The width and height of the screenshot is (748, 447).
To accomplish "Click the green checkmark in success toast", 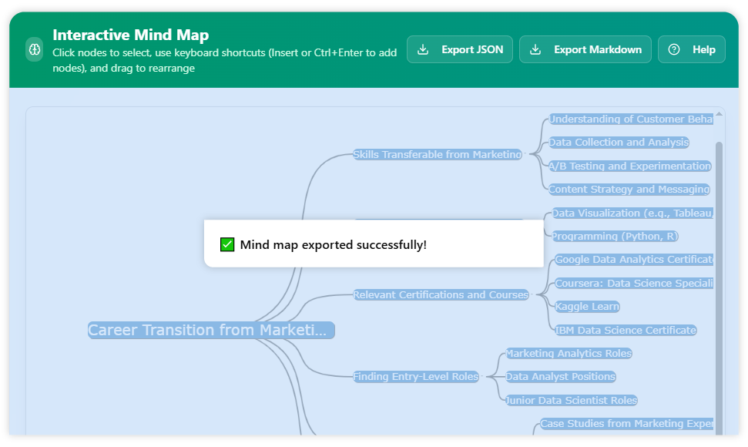I will tap(227, 244).
